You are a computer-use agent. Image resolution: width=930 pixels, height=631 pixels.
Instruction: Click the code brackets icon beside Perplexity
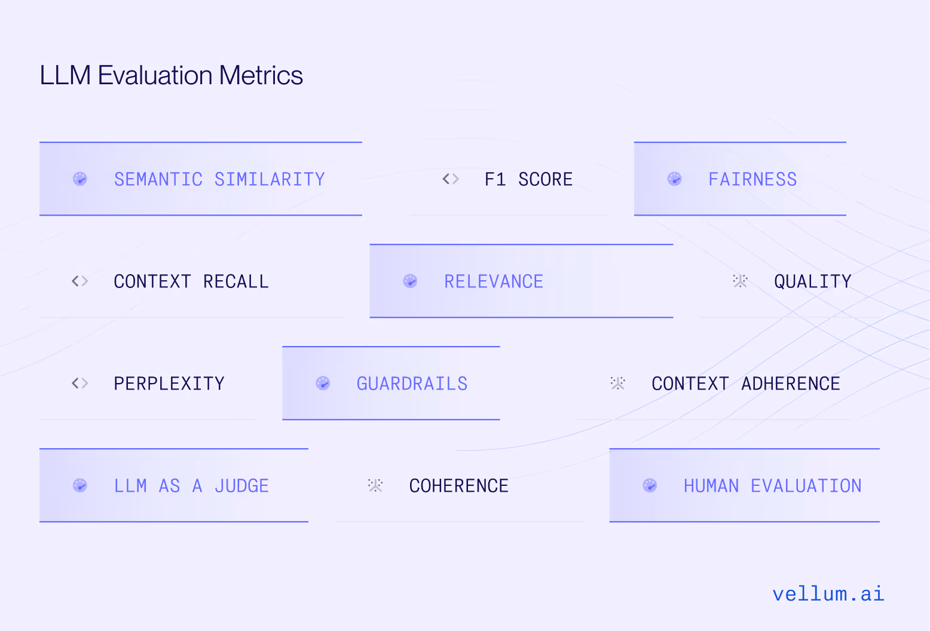pos(80,383)
